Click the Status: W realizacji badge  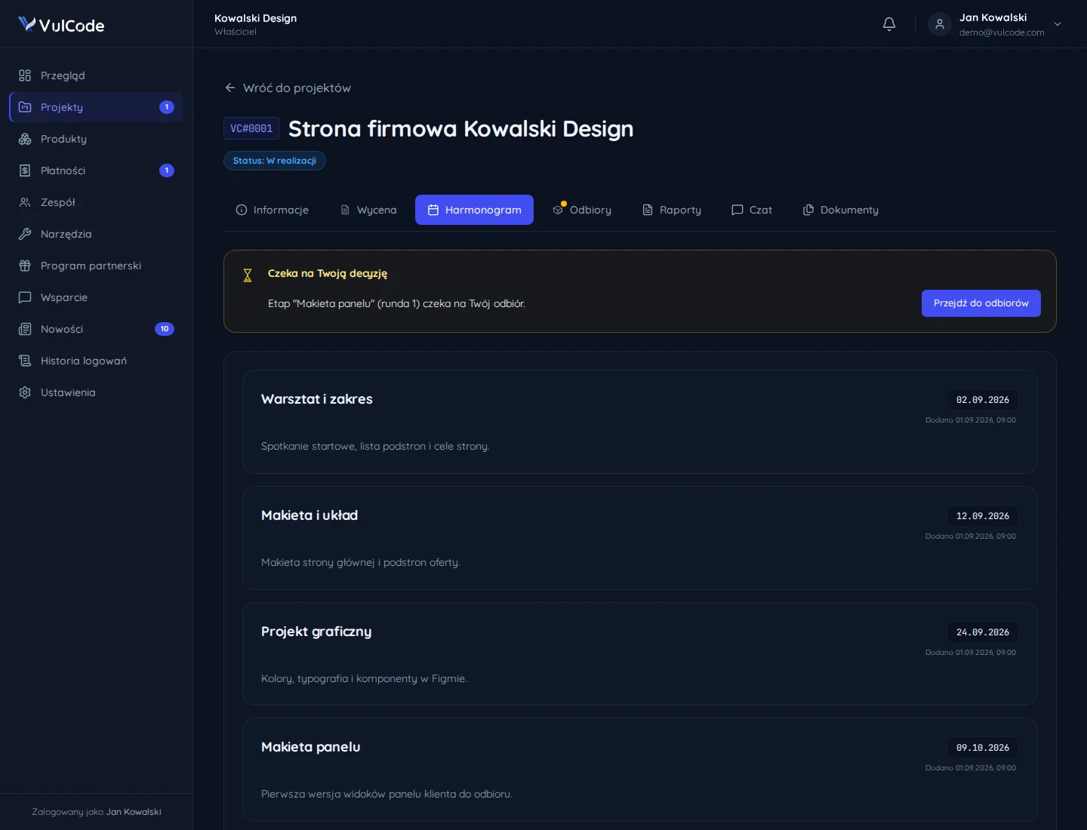pos(275,161)
